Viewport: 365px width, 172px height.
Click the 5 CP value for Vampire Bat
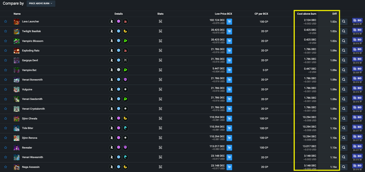tap(265, 70)
